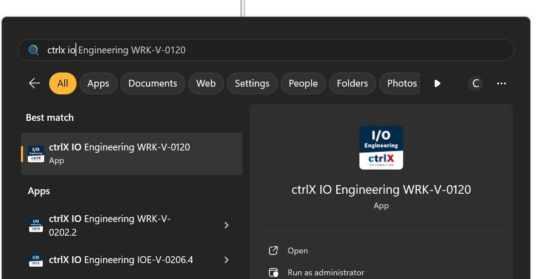The height and width of the screenshot is (279, 548).
Task: Click icon of WRK-V-0120 best match result
Action: [x=36, y=154]
